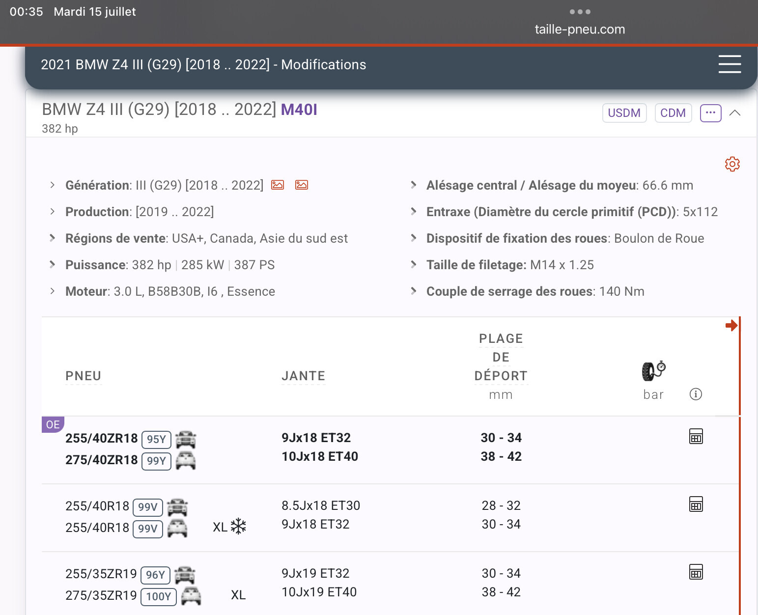The image size is (758, 615).
Task: Click front axle car icon beside 255/40R18 99V
Action: [177, 507]
